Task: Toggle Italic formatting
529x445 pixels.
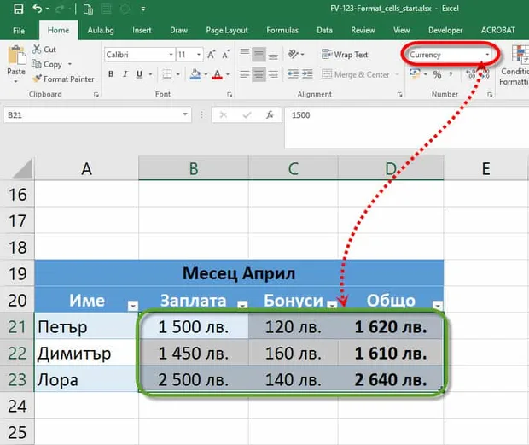Action: (125, 74)
